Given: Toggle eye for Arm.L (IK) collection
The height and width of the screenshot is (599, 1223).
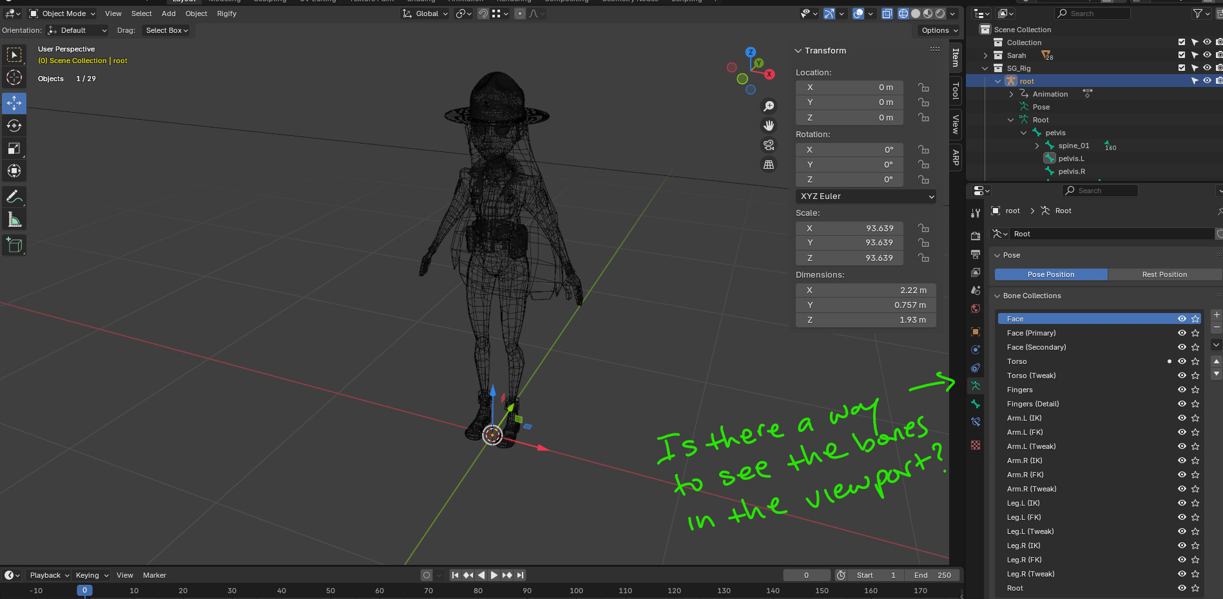Looking at the screenshot, I should point(1182,418).
